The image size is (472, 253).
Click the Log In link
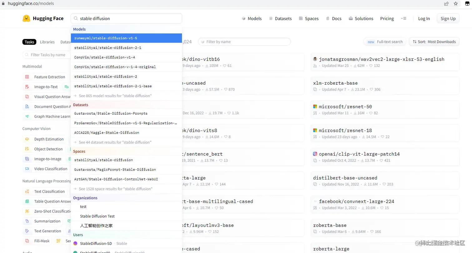424,18
